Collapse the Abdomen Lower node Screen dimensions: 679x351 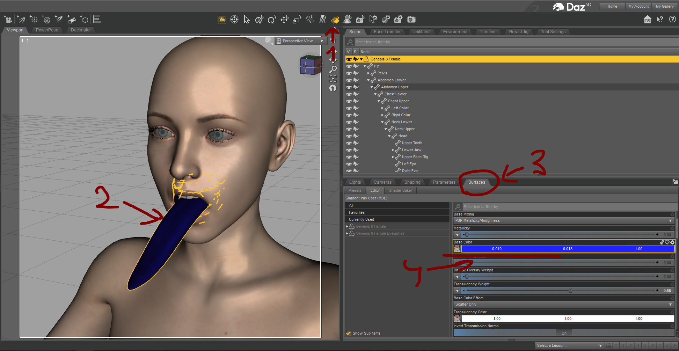coord(368,80)
